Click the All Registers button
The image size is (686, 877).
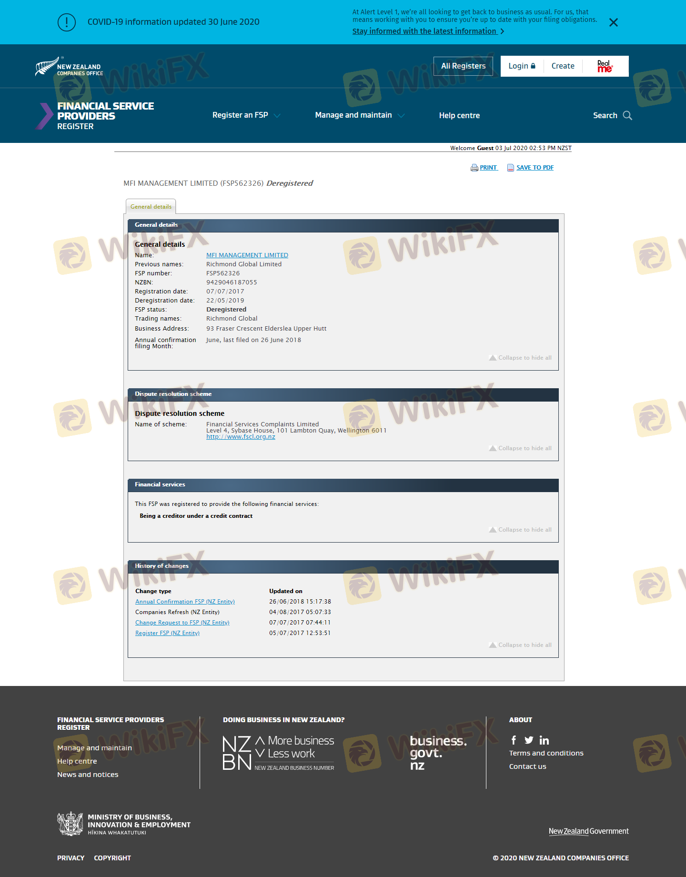[463, 66]
